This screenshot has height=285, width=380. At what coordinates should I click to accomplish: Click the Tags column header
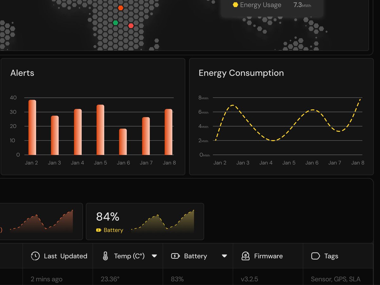click(x=338, y=256)
